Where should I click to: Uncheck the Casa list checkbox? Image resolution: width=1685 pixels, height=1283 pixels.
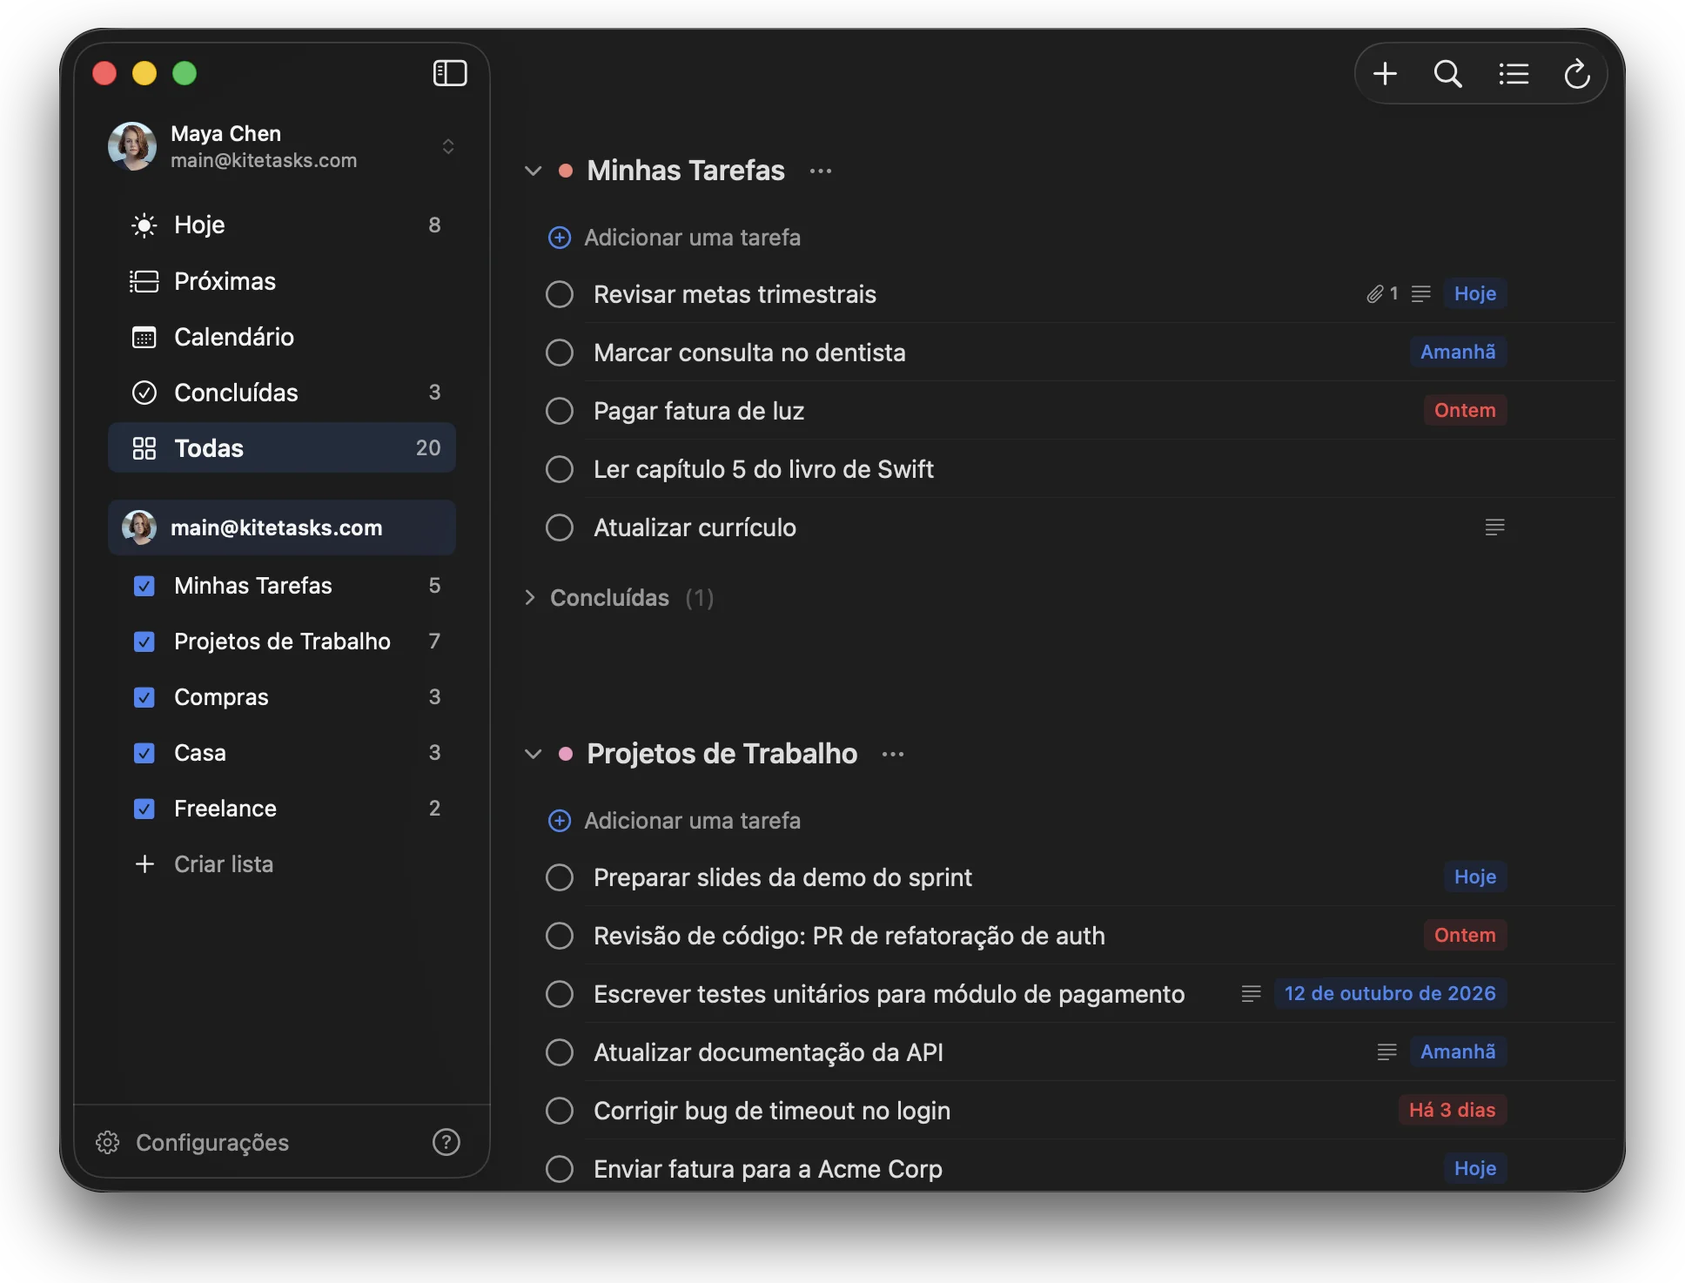point(144,753)
